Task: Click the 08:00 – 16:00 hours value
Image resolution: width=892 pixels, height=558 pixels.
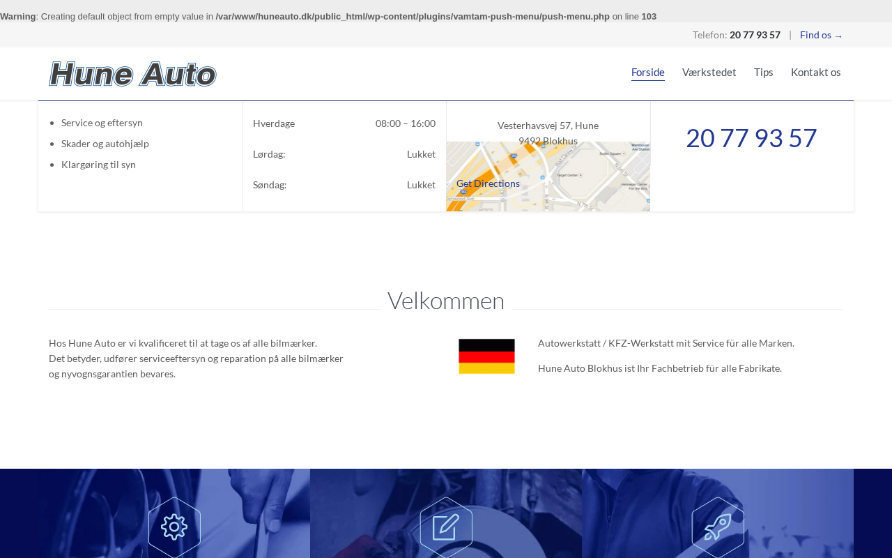Action: [x=406, y=123]
